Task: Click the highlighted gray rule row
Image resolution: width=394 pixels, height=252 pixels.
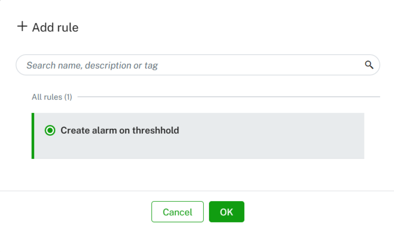Action: (x=197, y=135)
